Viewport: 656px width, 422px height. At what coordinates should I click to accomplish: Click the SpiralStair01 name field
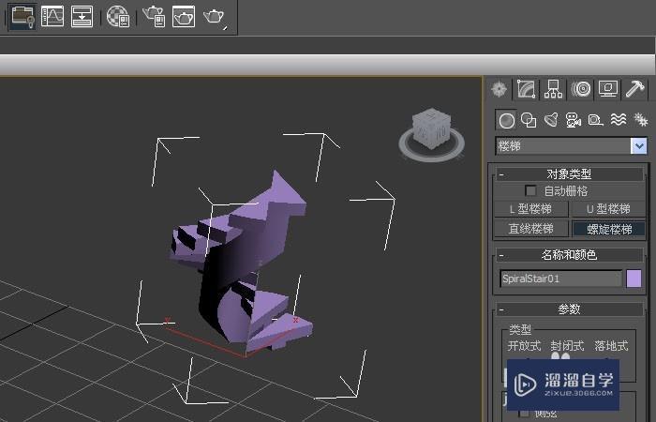(560, 279)
